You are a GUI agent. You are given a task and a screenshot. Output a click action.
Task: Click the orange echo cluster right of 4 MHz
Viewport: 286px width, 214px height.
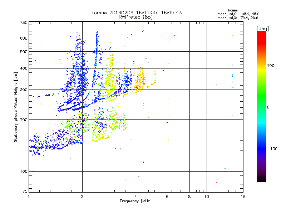tap(140, 80)
